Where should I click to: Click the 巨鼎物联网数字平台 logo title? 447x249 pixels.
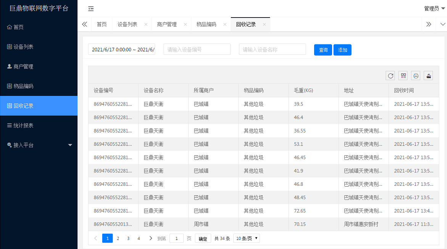(x=39, y=8)
